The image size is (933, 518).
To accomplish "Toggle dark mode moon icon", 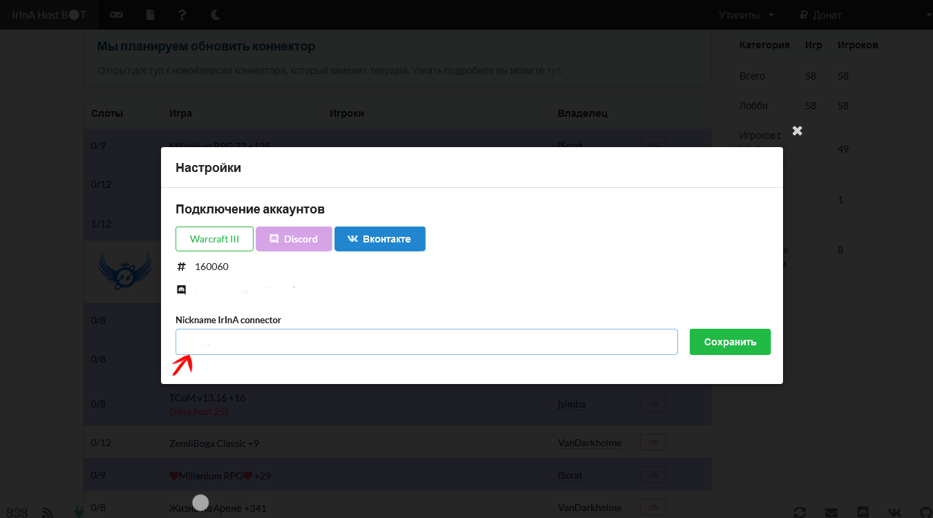I will point(216,15).
